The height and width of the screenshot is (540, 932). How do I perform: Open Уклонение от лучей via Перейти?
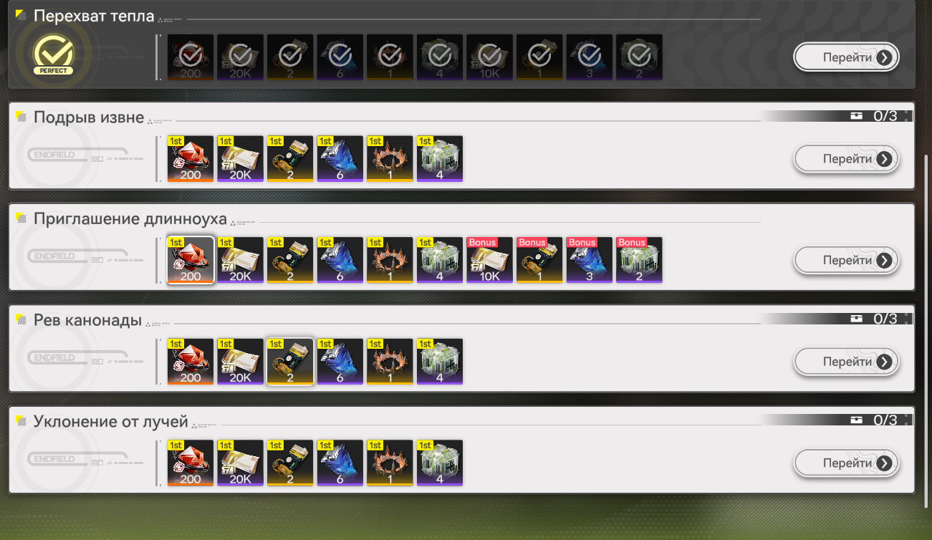[847, 463]
